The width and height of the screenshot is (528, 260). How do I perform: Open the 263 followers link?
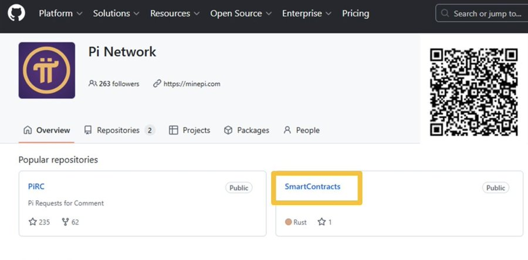(x=114, y=84)
